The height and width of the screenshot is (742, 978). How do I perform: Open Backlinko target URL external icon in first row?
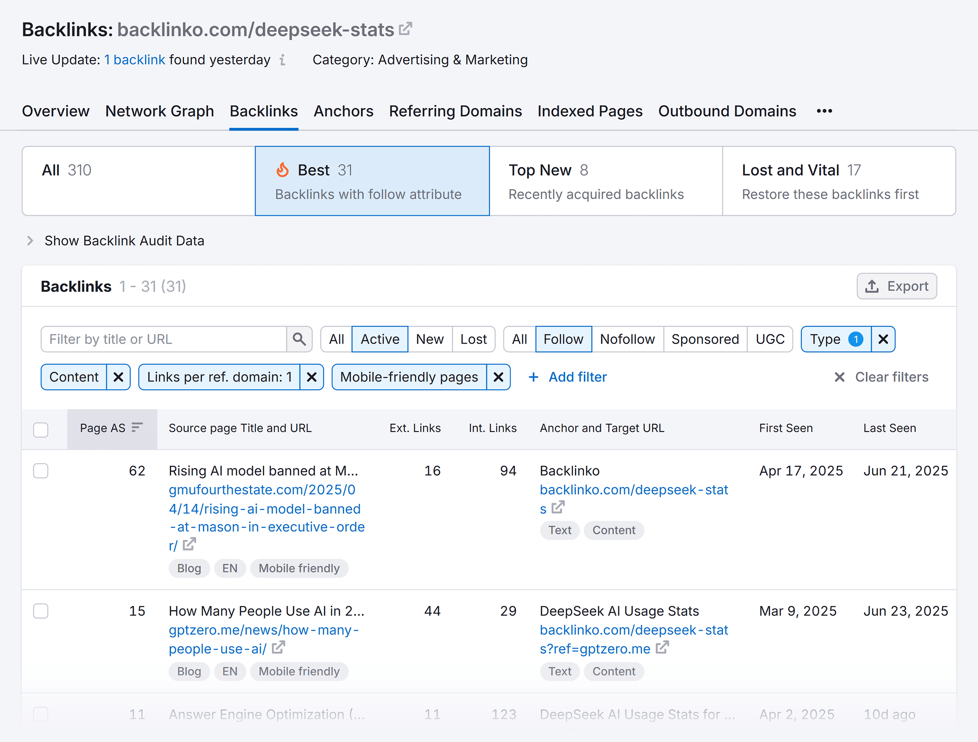tap(558, 507)
